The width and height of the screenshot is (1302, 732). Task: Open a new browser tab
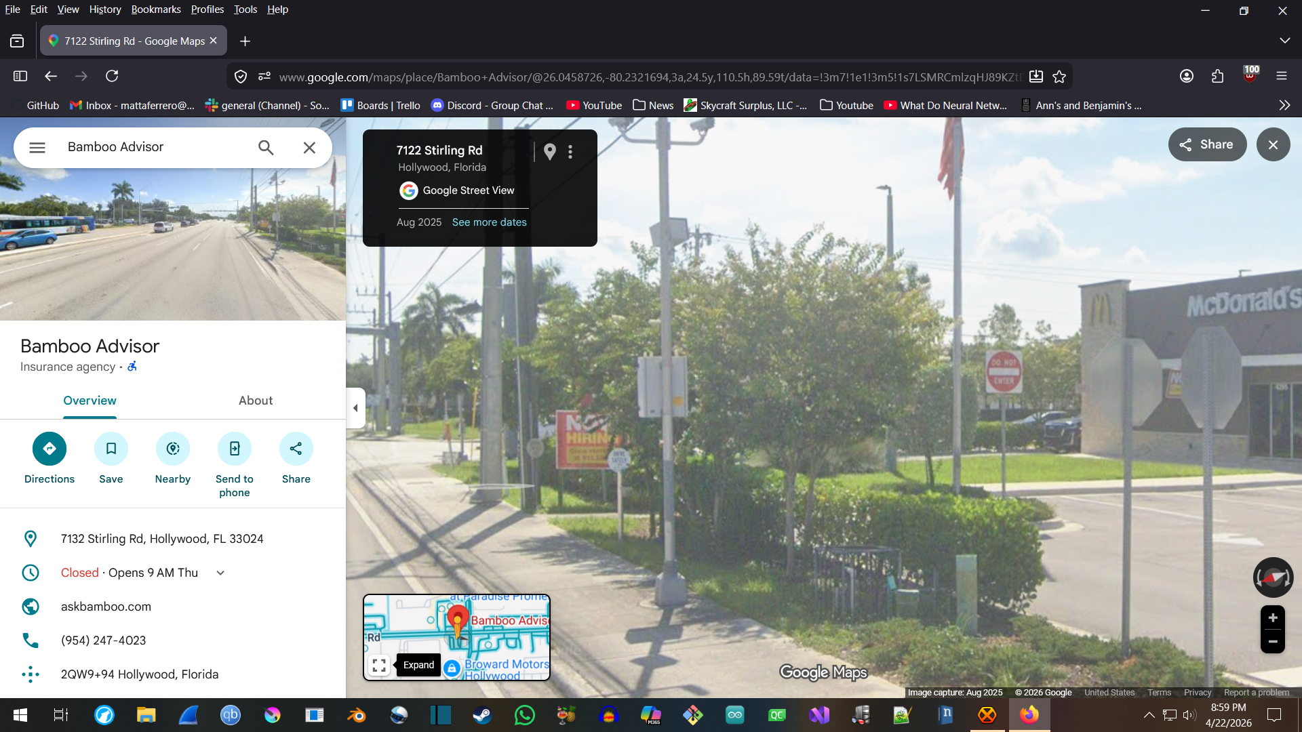245,41
